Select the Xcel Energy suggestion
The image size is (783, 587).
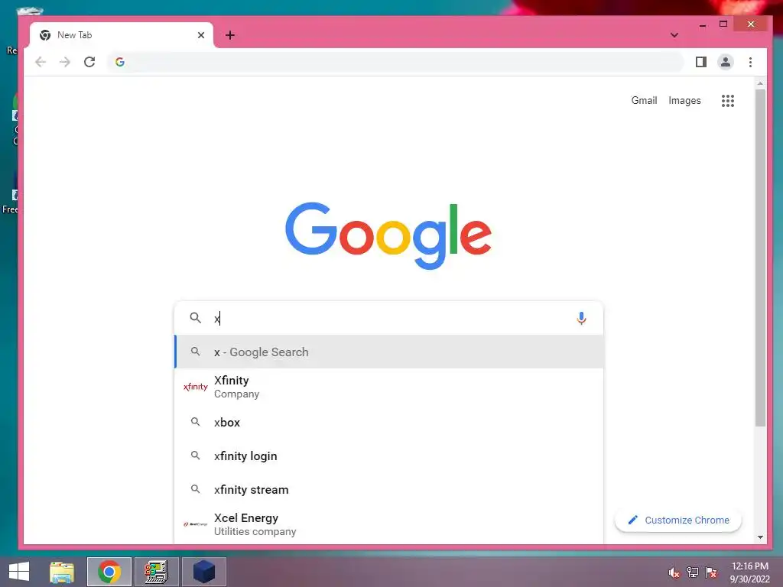389,524
